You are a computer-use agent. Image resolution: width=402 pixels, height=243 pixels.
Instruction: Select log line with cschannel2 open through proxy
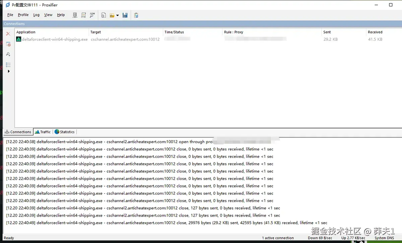coord(143,142)
